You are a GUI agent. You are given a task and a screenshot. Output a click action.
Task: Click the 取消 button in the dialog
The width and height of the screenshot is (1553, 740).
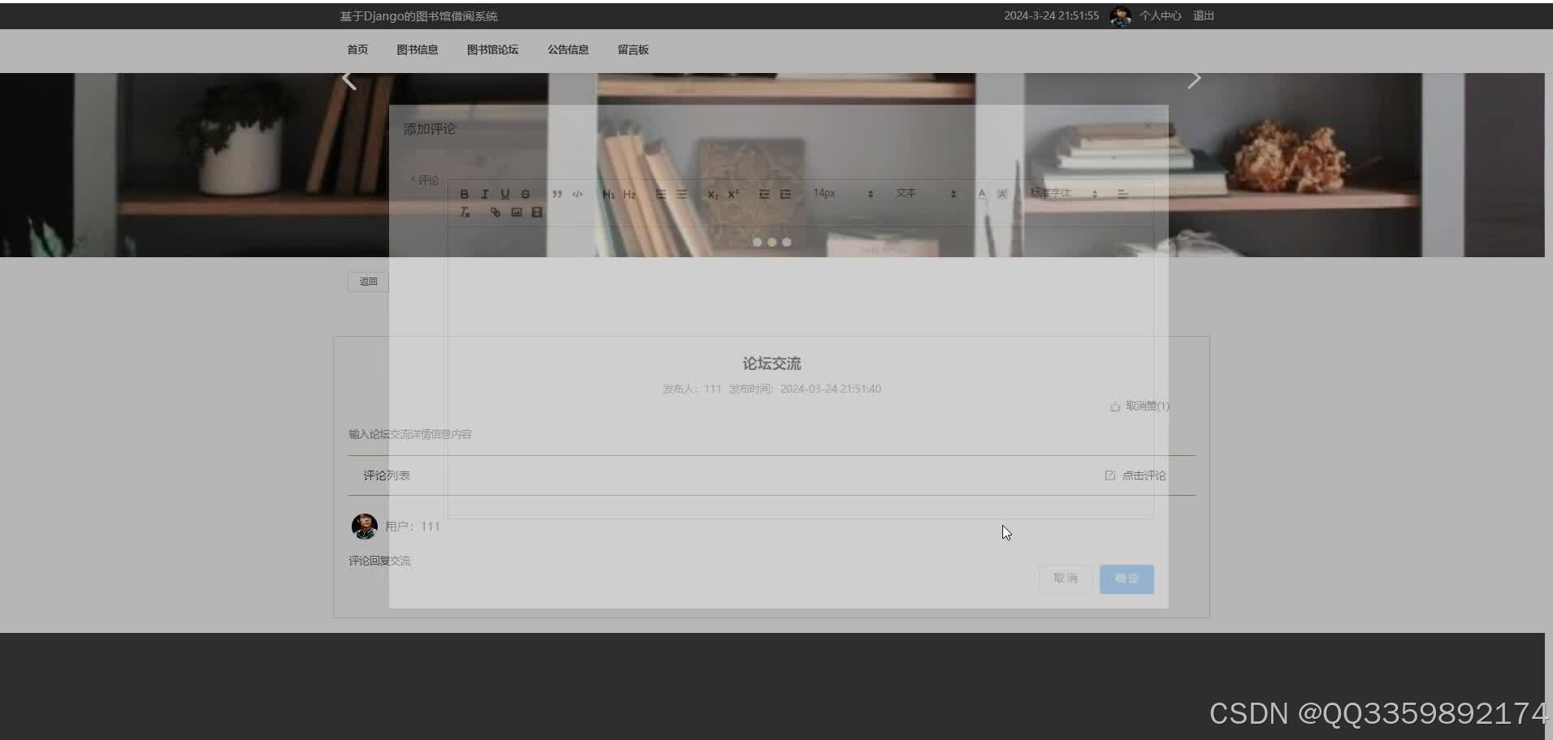(x=1066, y=579)
